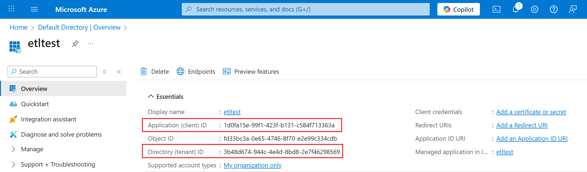Viewport: 587px width, 172px height.
Task: Click the Object ID label
Action: (161, 139)
